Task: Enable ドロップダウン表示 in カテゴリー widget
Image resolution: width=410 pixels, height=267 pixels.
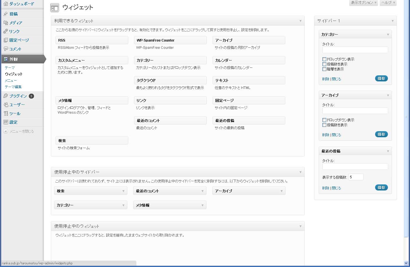Action: pos(324,59)
